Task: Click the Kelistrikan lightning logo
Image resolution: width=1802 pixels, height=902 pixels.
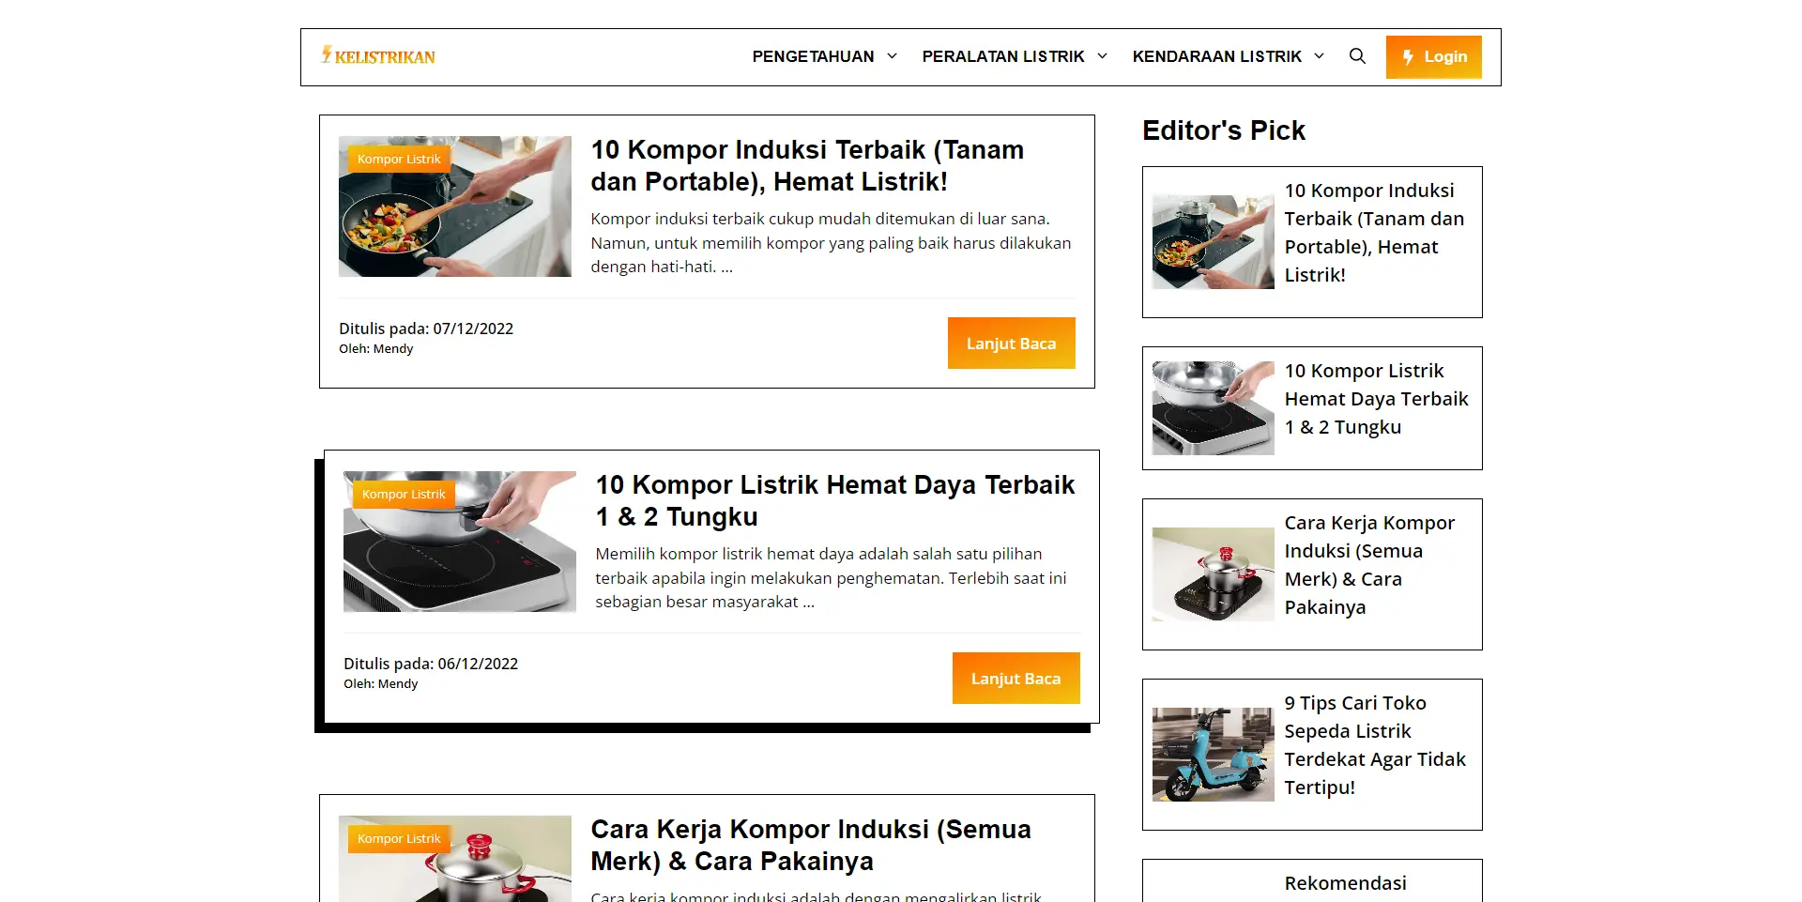Action: [x=378, y=56]
